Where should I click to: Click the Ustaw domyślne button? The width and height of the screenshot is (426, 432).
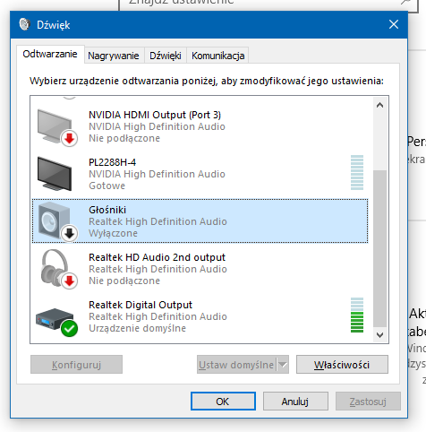[236, 365]
